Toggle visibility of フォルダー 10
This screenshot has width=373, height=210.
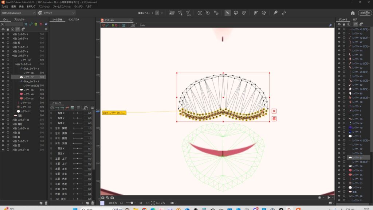3,120
